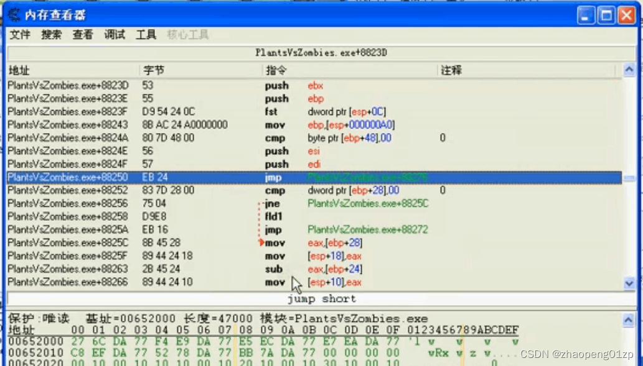Select jmp PlantsVsZombies.exe+88272 row
Image resolution: width=643 pixels, height=366 pixels.
click(314, 230)
